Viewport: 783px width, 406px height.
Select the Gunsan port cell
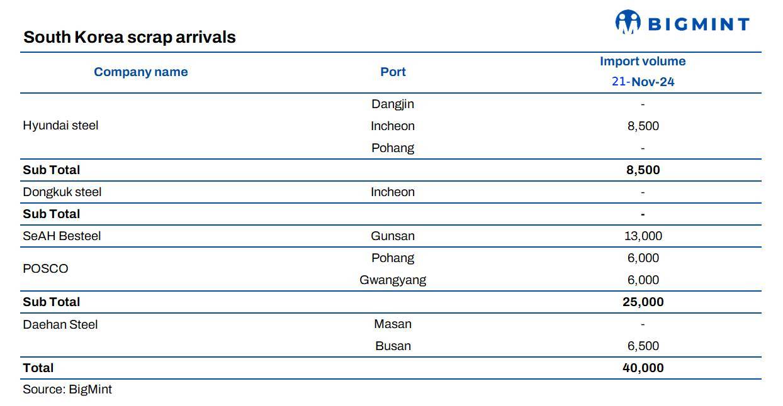pyautogui.click(x=393, y=236)
